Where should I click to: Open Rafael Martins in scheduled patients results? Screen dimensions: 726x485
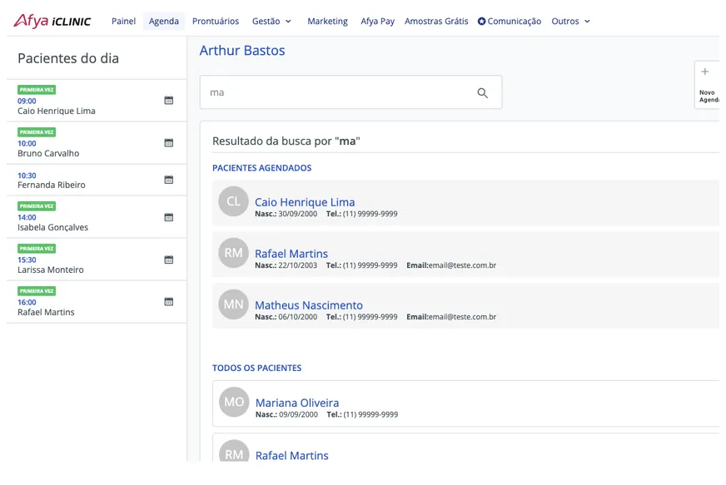(x=291, y=254)
